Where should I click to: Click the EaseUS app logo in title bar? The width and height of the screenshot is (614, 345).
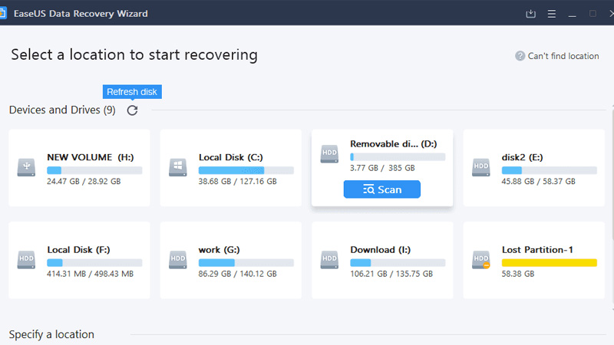(3, 13)
